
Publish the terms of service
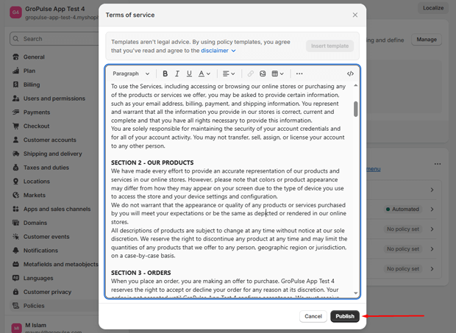pyautogui.click(x=345, y=316)
